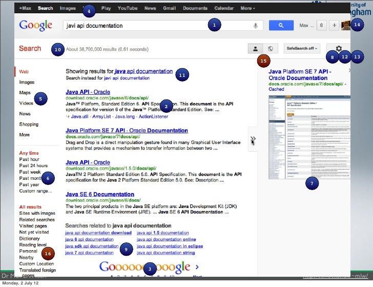This screenshot has height=287, width=373.
Task: Open preview title Java Platform SE 7 API
Action: tap(300, 75)
